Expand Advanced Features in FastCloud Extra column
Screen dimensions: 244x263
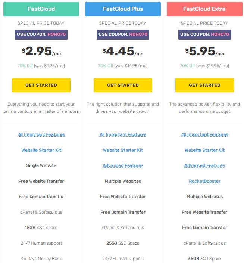click(x=204, y=165)
